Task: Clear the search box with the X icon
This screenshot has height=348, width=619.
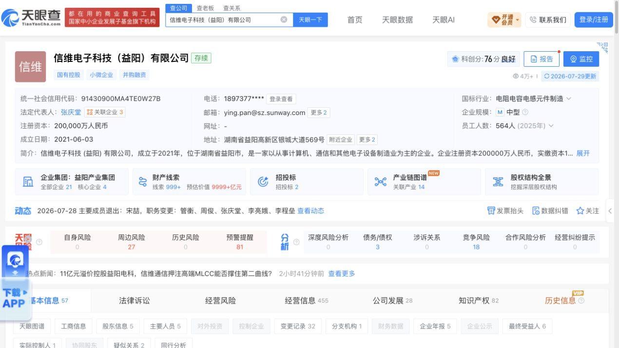Action: pos(284,19)
